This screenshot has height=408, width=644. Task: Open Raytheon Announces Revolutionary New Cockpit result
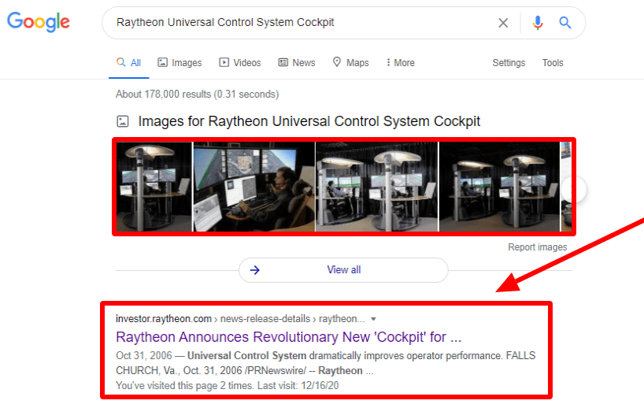[x=288, y=337]
